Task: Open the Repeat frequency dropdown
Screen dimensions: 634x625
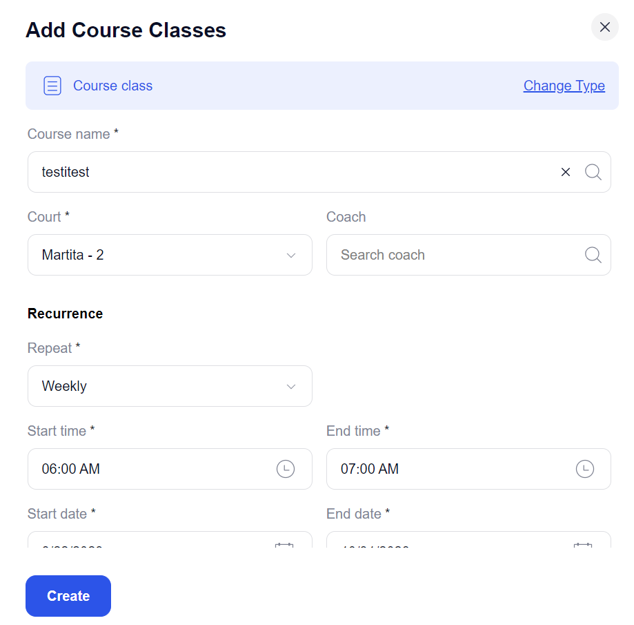Action: click(x=170, y=386)
